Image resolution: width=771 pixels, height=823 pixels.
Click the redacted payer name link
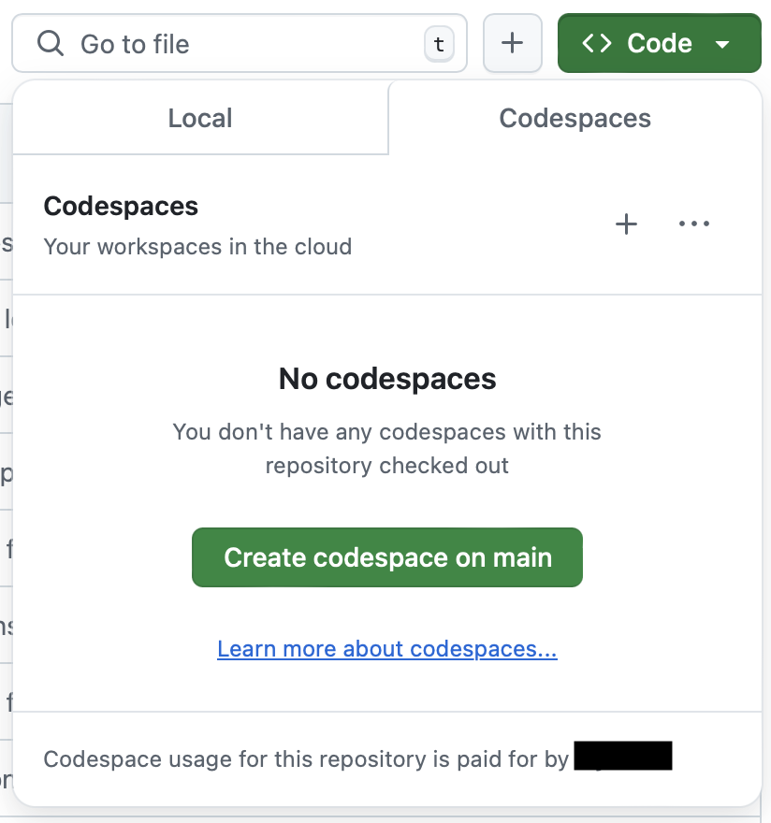pos(623,756)
